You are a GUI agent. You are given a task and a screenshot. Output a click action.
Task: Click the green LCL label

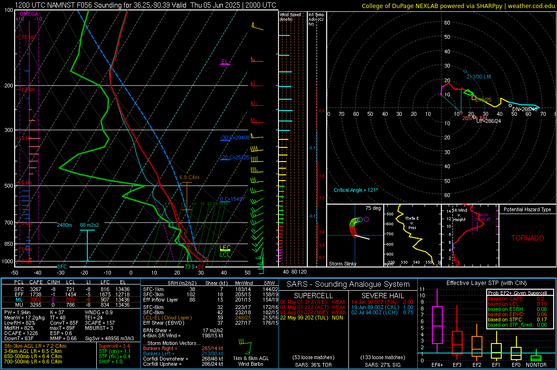point(225,254)
